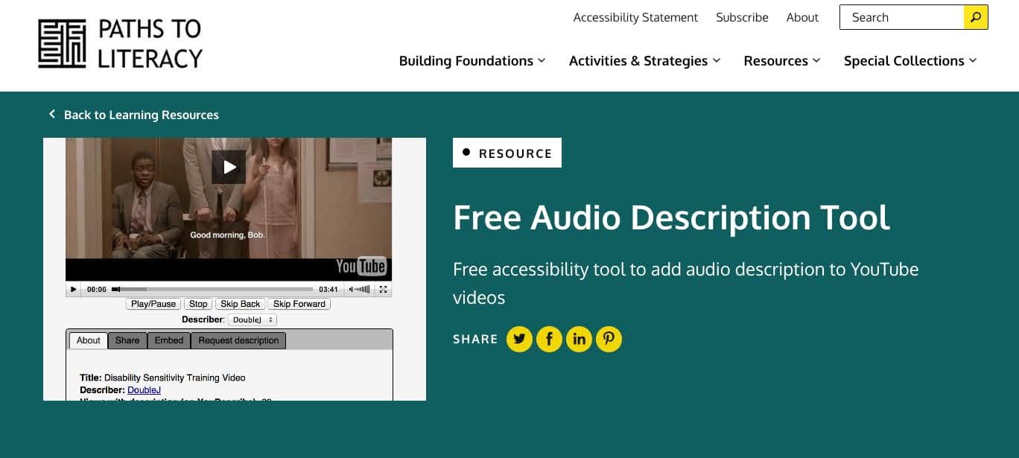The image size is (1019, 458).
Task: Go to Subscribe page
Action: (x=742, y=17)
